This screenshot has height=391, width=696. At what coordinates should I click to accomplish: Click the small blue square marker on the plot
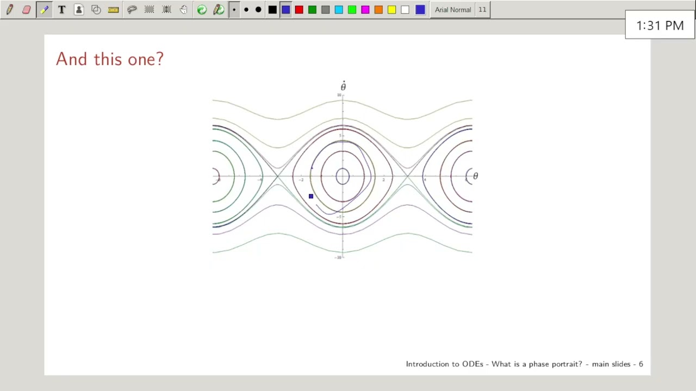pos(311,196)
